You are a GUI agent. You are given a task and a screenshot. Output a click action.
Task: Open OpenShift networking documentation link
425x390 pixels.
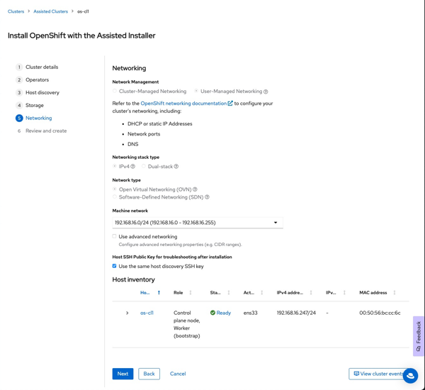(183, 104)
